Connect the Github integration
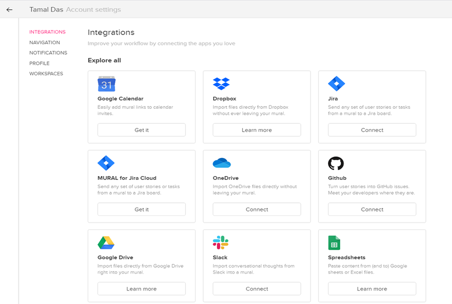This screenshot has height=304, width=452. click(x=372, y=209)
